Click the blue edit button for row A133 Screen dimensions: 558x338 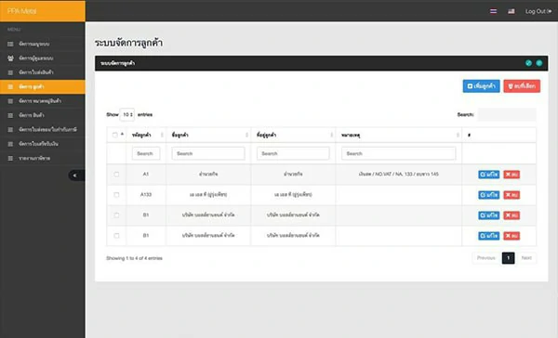tap(489, 195)
